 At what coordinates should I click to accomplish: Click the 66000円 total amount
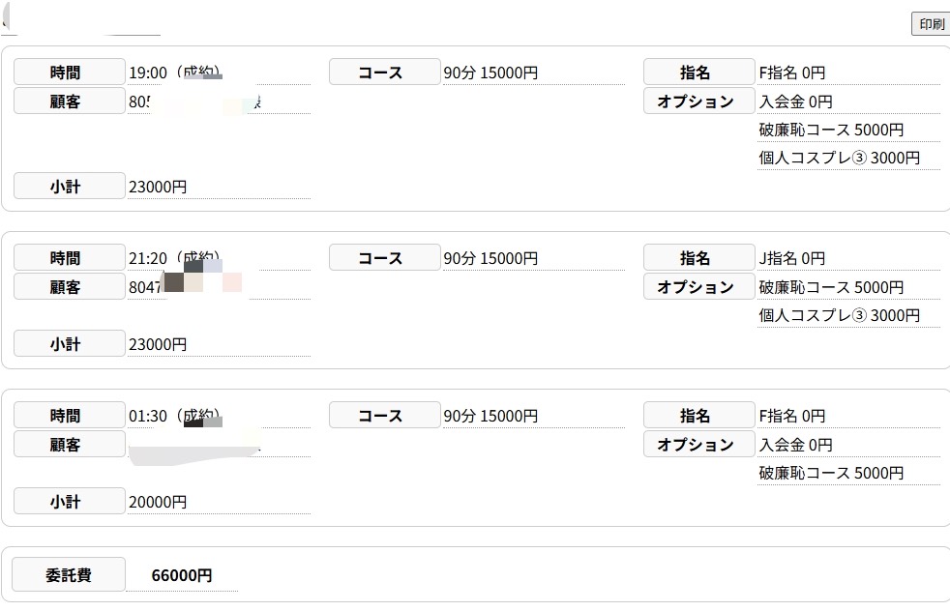182,575
